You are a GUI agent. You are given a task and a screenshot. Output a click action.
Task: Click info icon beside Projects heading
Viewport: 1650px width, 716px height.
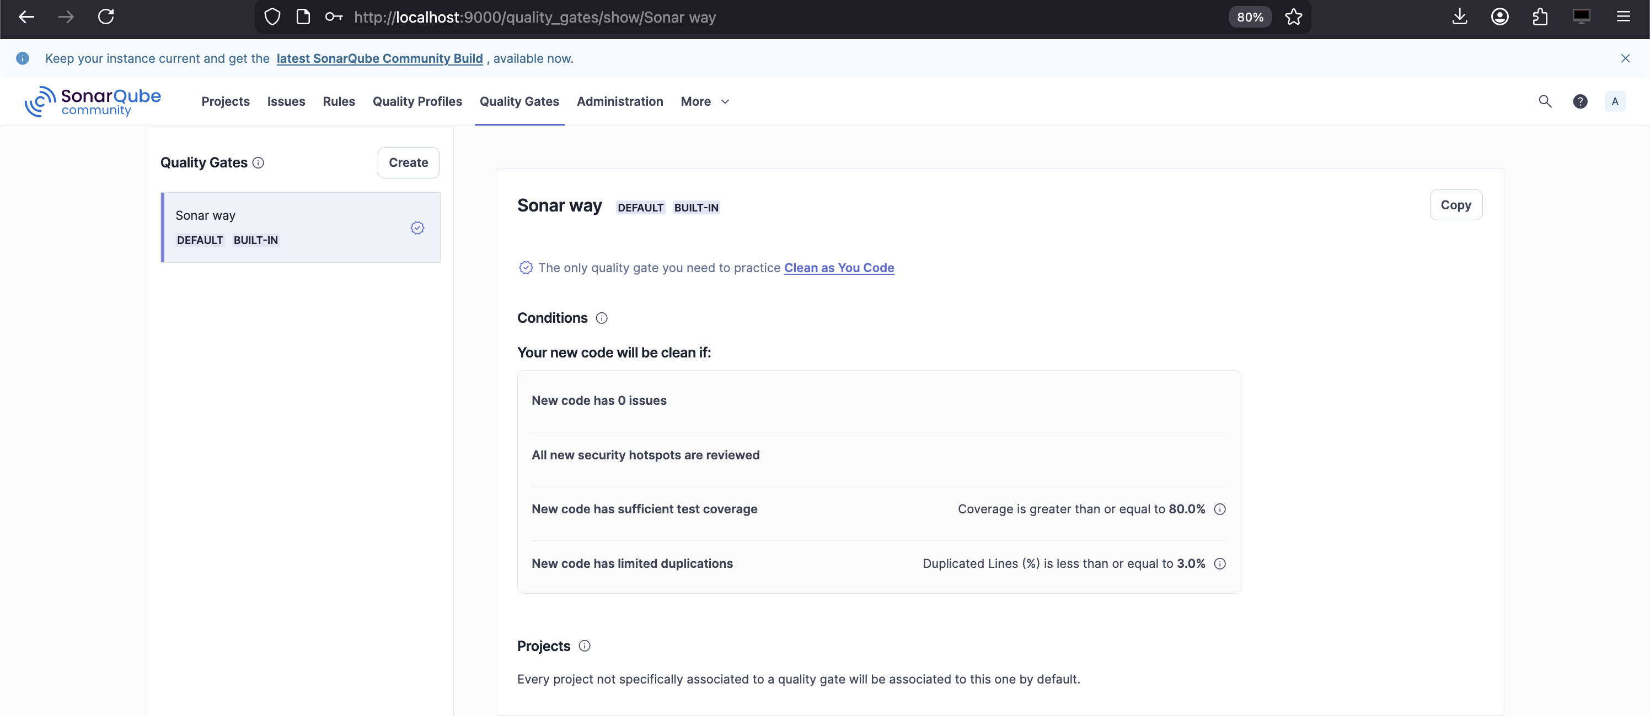click(584, 646)
